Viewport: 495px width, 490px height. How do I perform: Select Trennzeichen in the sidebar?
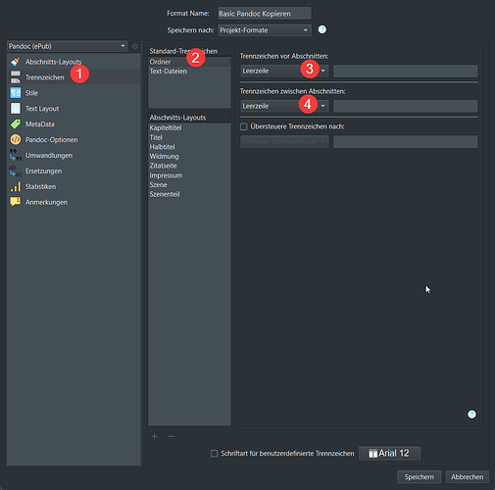[74, 77]
